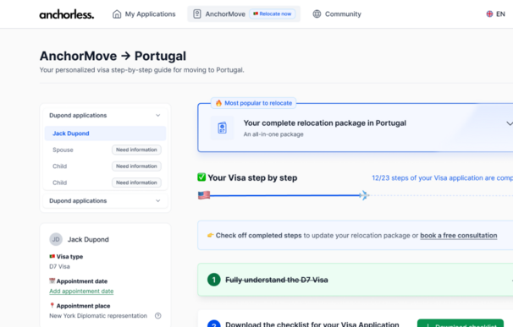The width and height of the screenshot is (513, 327).
Task: Click the Add appointment date link
Action: pos(81,291)
